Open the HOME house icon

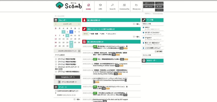88,5
